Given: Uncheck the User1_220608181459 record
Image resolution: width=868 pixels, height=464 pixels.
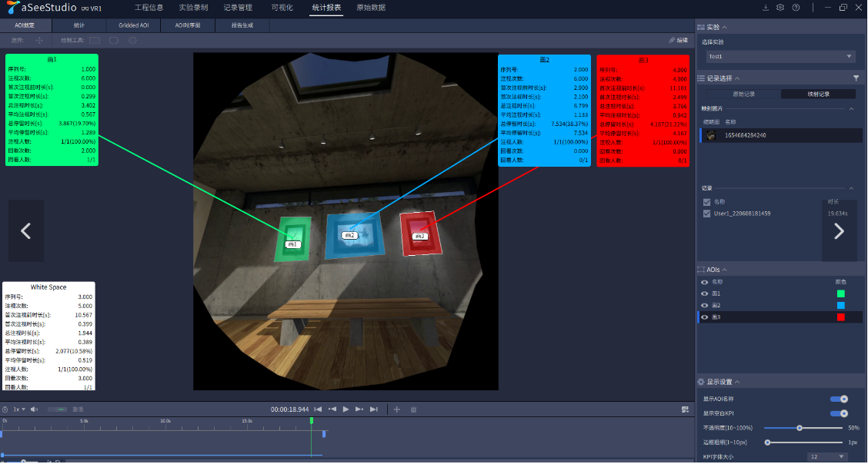Looking at the screenshot, I should [707, 214].
